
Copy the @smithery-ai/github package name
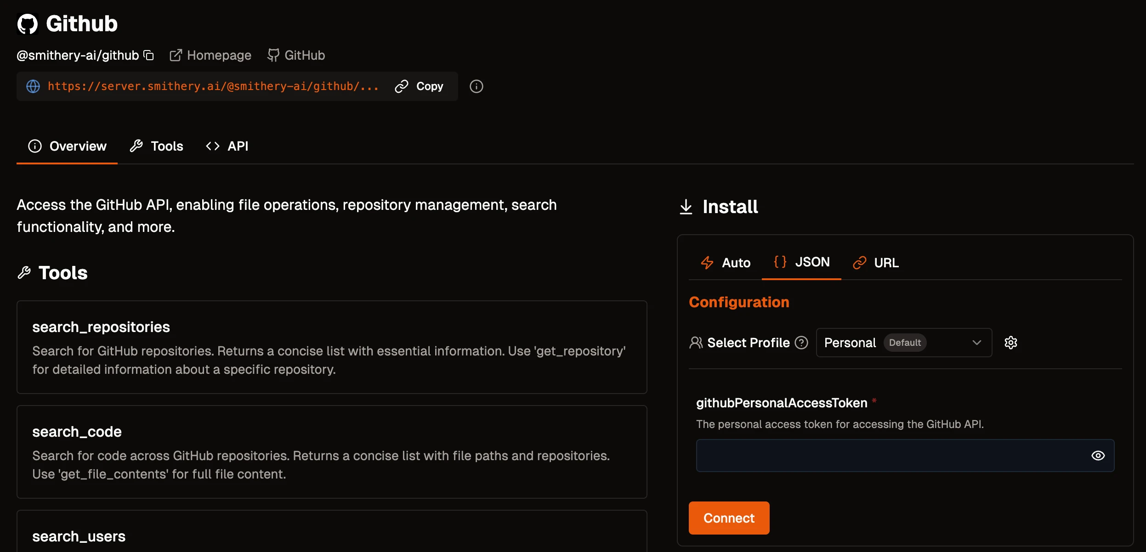point(148,55)
